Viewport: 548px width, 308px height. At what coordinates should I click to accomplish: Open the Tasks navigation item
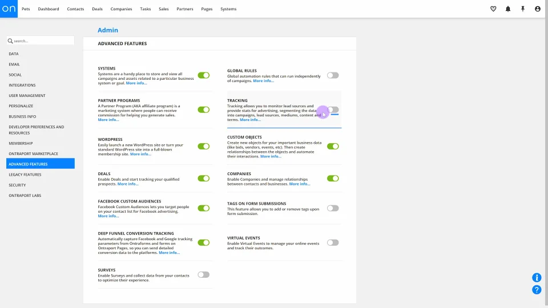coord(146,9)
